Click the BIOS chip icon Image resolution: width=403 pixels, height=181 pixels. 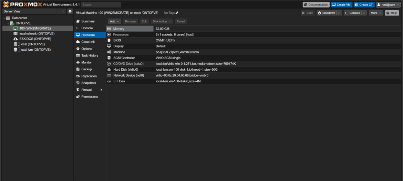click(x=109, y=40)
